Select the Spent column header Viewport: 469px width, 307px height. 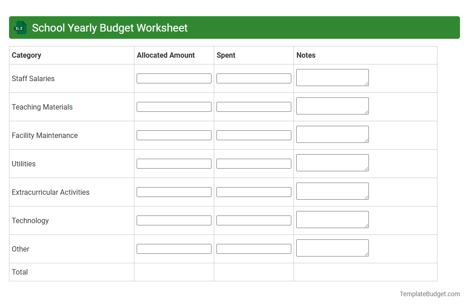pos(225,55)
